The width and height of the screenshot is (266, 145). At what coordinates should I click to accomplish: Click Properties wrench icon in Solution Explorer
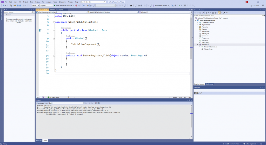click(224, 13)
